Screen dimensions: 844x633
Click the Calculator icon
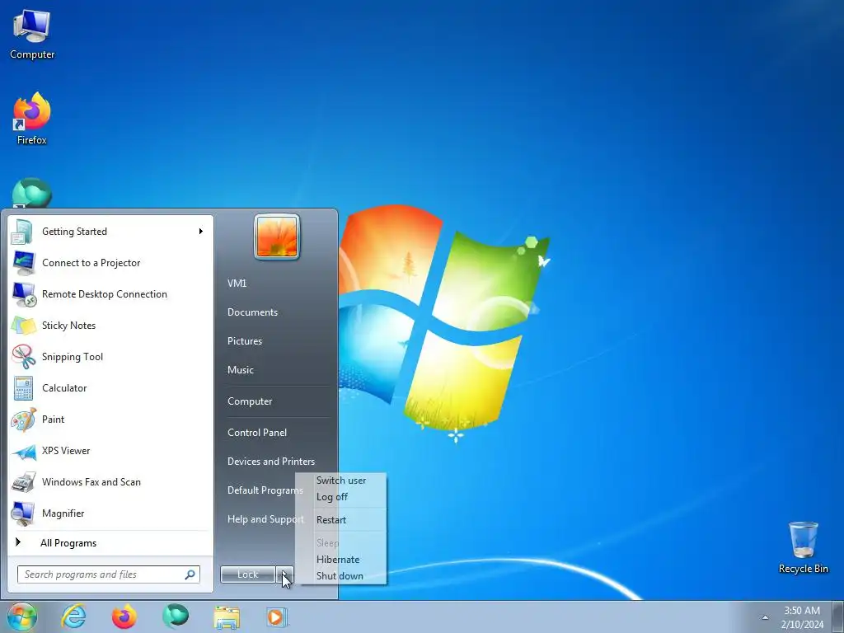click(23, 388)
